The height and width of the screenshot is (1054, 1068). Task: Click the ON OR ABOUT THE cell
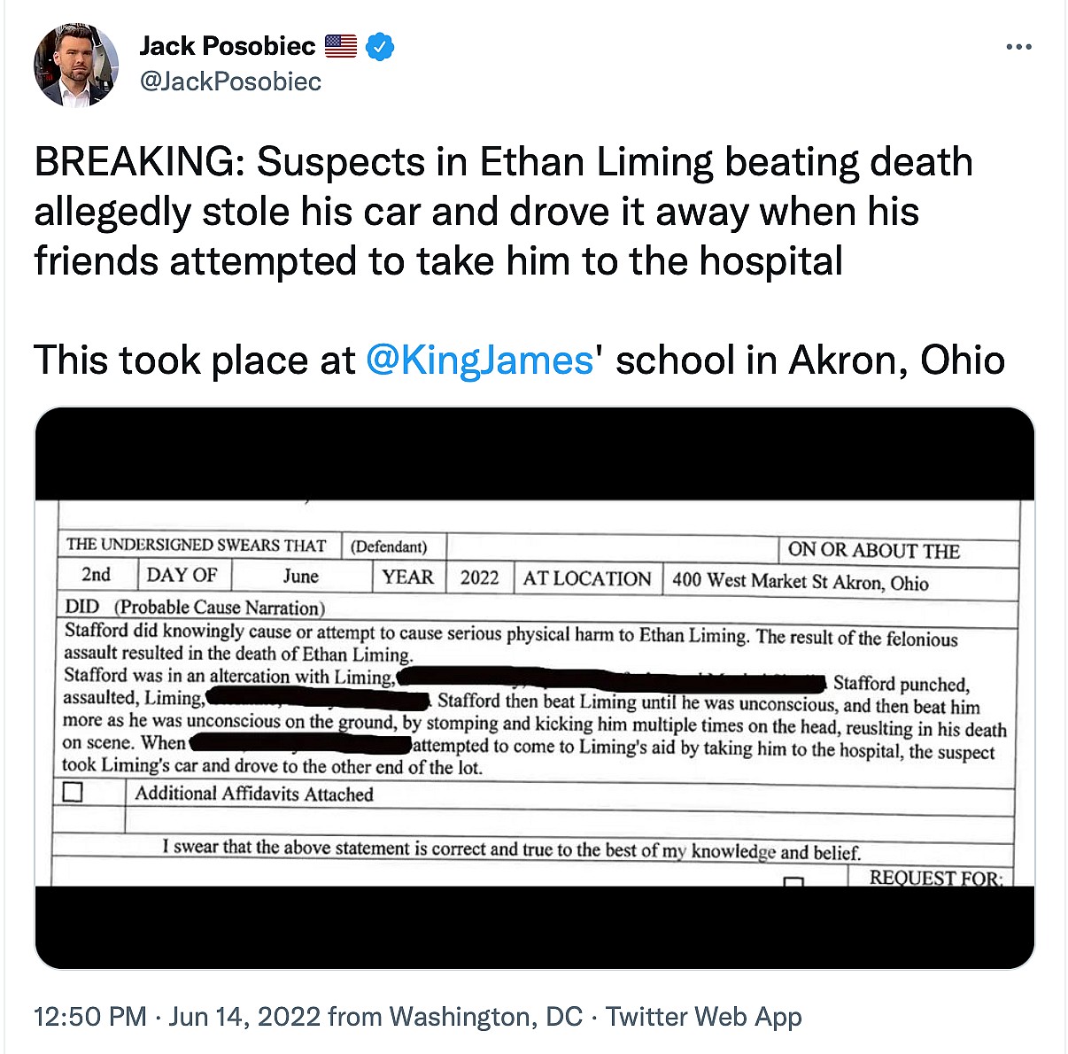[873, 550]
